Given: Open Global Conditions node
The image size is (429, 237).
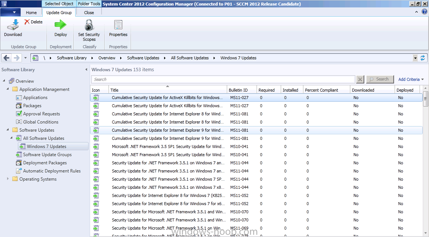Looking at the screenshot, I should [x=41, y=122].
